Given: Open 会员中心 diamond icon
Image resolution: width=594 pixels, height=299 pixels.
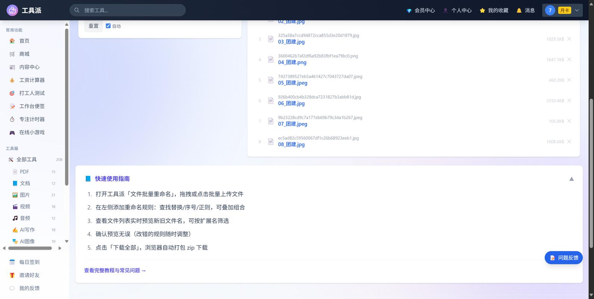Looking at the screenshot, I should coord(409,10).
